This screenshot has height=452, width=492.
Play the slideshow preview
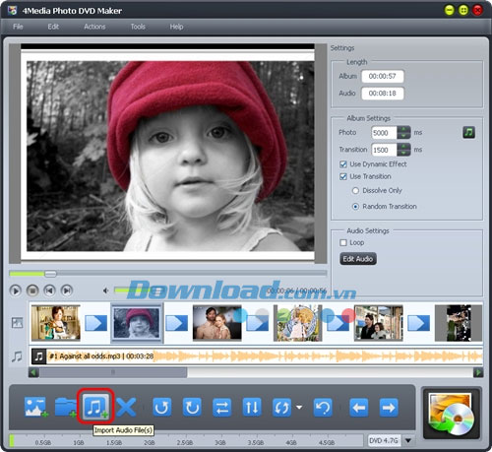(16, 291)
